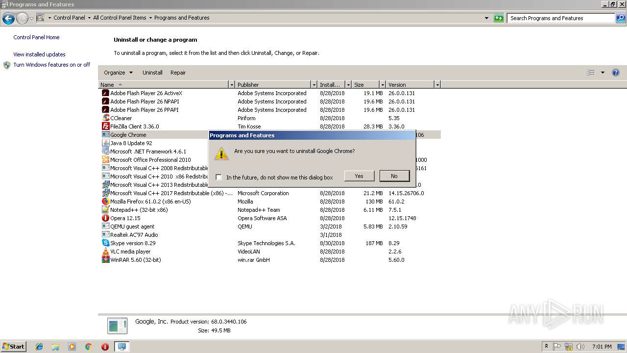Show hidden tray icons arrow
Image resolution: width=627 pixels, height=353 pixels.
(x=546, y=347)
